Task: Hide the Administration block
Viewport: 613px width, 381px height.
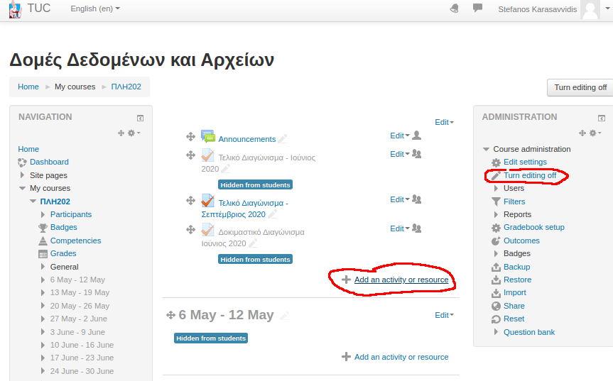Action: click(602, 118)
